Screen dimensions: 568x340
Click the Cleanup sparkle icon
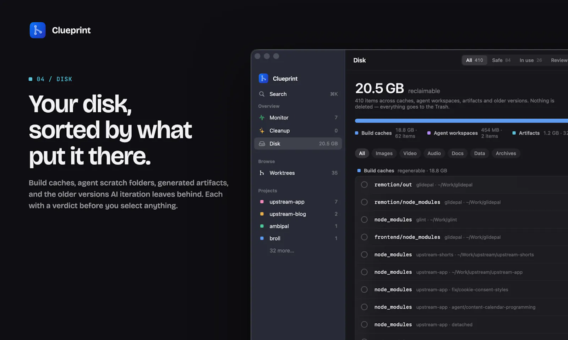tap(262, 131)
